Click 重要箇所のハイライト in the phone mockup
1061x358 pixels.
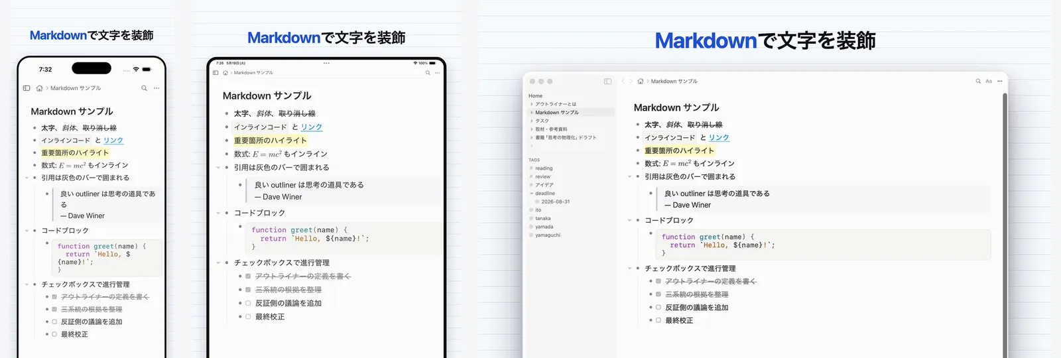coord(75,153)
